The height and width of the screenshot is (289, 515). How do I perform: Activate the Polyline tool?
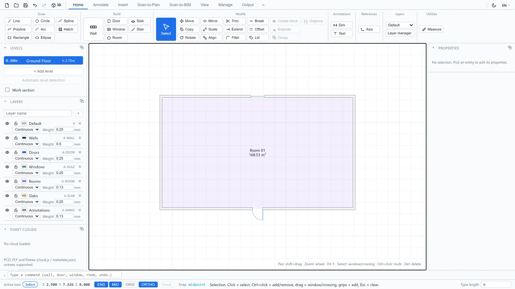click(x=18, y=29)
